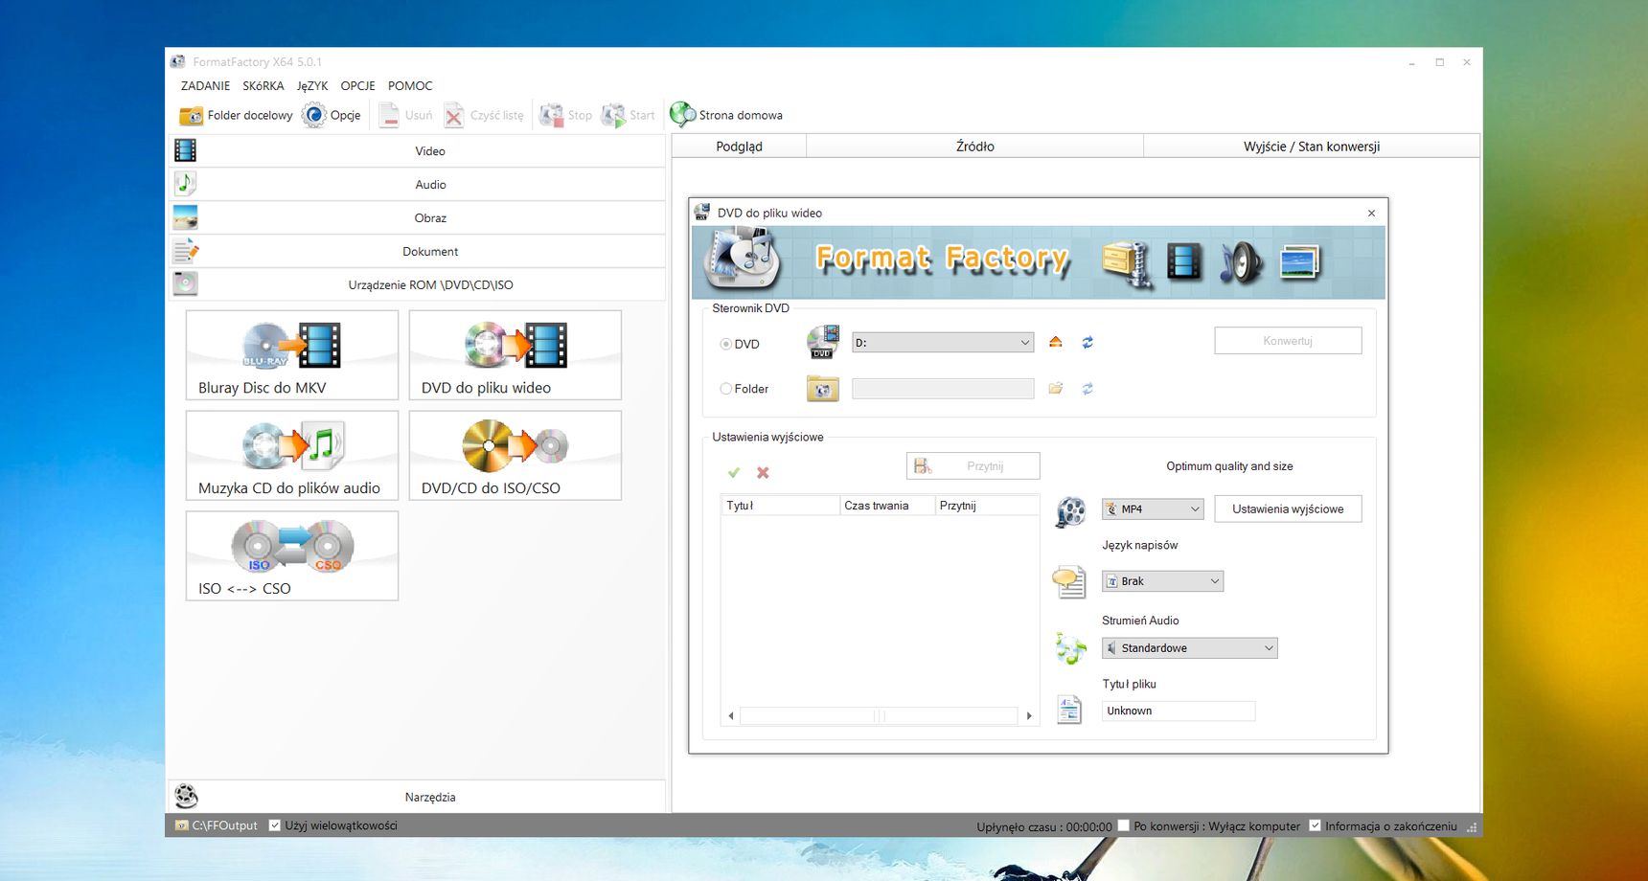Click the Wyjście / Stan konwersji header
This screenshot has height=881, width=1648.
tap(1312, 147)
